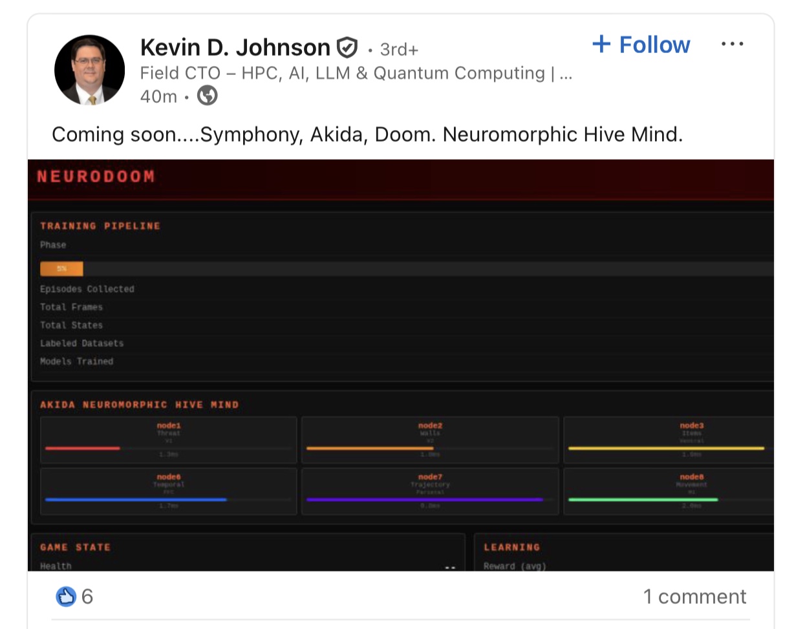Click the Game State panel heading
The image size is (805, 629).
pyautogui.click(x=75, y=547)
